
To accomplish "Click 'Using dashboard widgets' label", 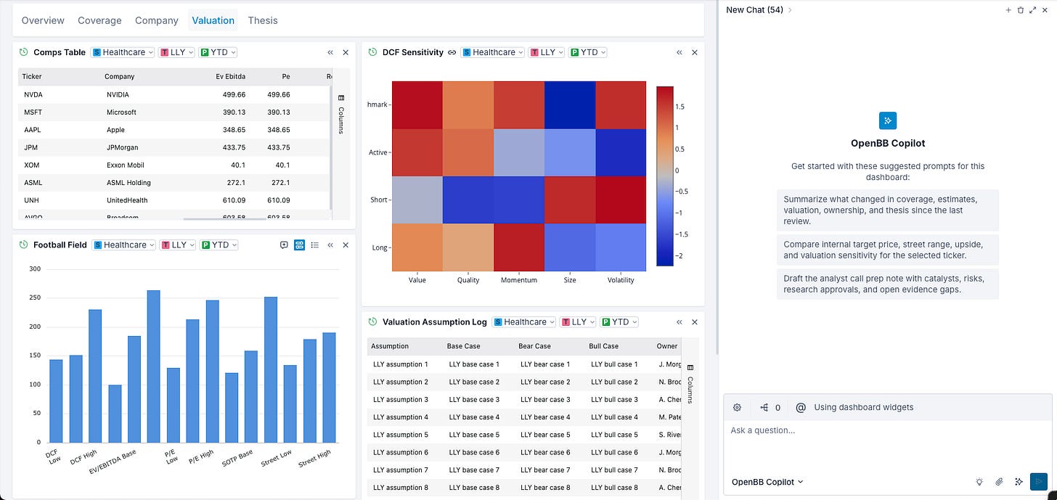I will (864, 408).
